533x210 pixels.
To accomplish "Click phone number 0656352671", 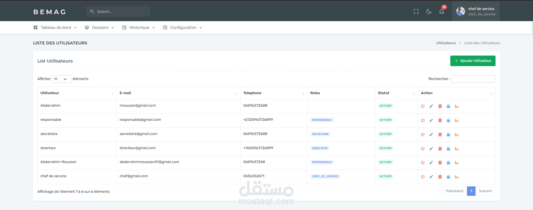I will click(x=254, y=176).
